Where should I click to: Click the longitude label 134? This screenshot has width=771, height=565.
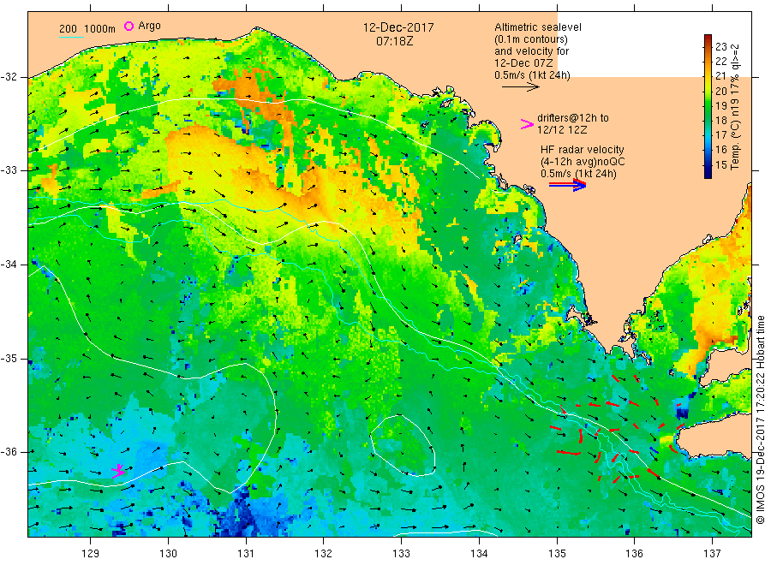coord(479,553)
